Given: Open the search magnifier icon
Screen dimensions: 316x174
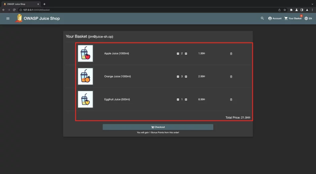Looking at the screenshot, I should coord(262,18).
